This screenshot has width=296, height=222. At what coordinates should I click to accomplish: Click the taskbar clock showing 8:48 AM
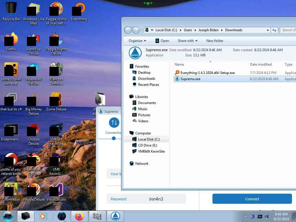pos(281,217)
